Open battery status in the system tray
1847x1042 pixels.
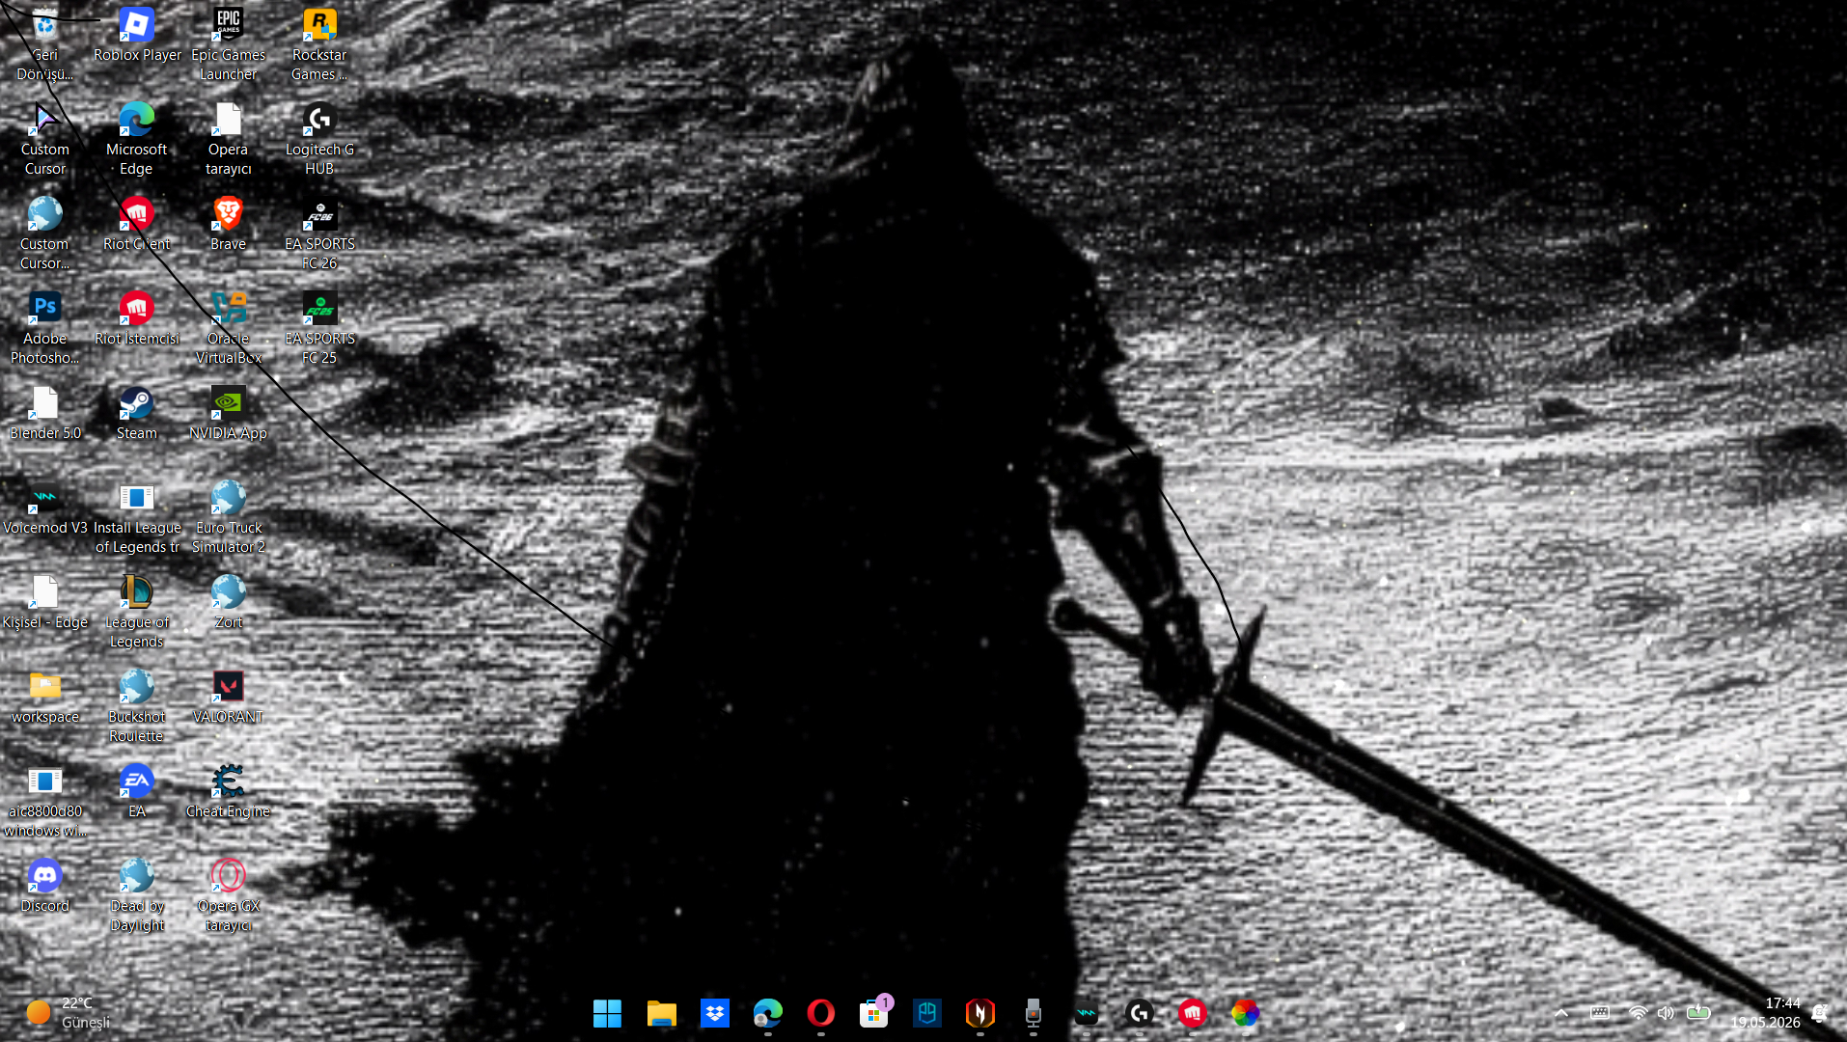(x=1698, y=1013)
